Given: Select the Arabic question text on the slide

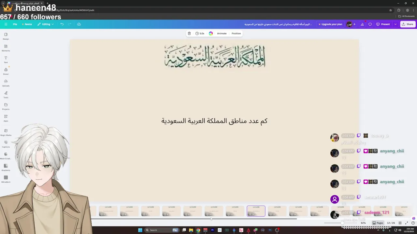Looking at the screenshot, I should tap(214, 121).
